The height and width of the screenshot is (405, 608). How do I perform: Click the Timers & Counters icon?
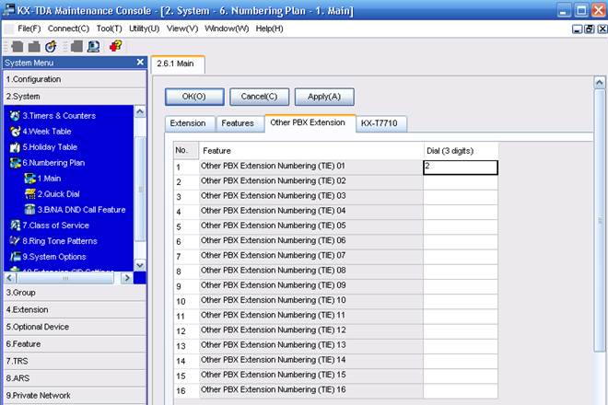pyautogui.click(x=15, y=115)
